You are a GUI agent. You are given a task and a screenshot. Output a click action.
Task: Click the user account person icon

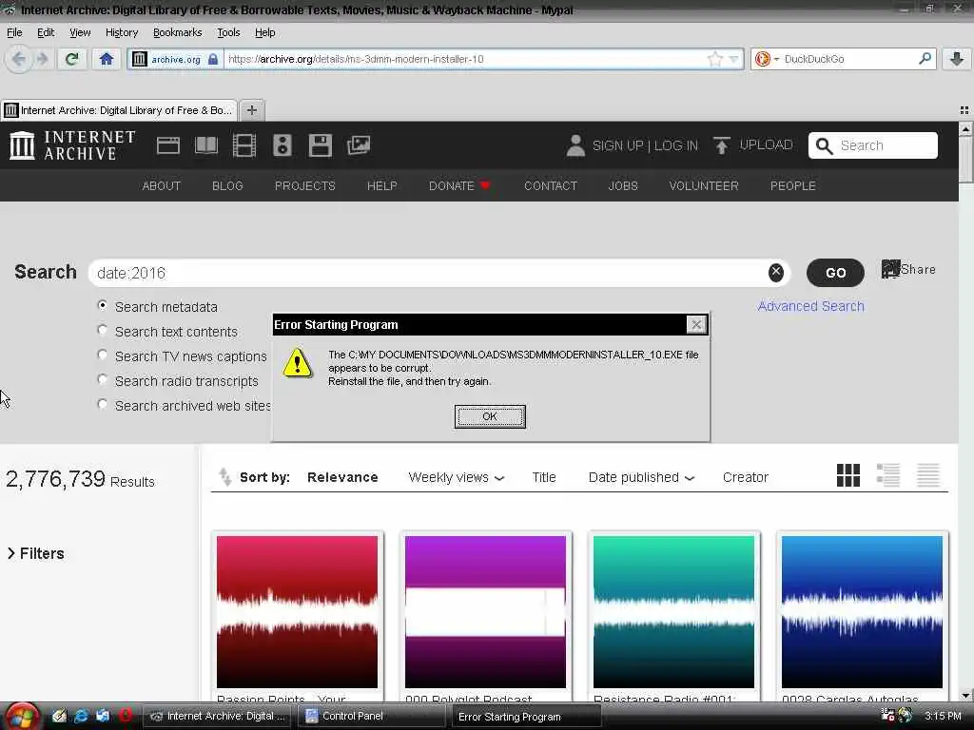(575, 145)
